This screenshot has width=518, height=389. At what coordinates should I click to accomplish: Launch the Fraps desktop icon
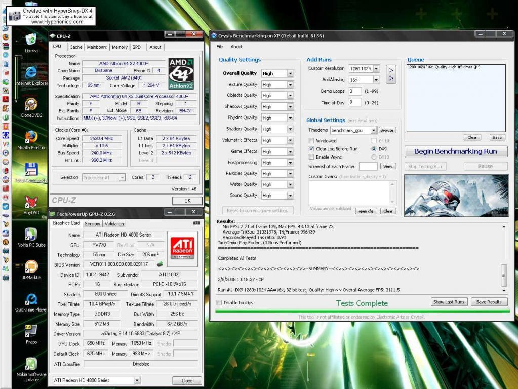click(x=31, y=331)
